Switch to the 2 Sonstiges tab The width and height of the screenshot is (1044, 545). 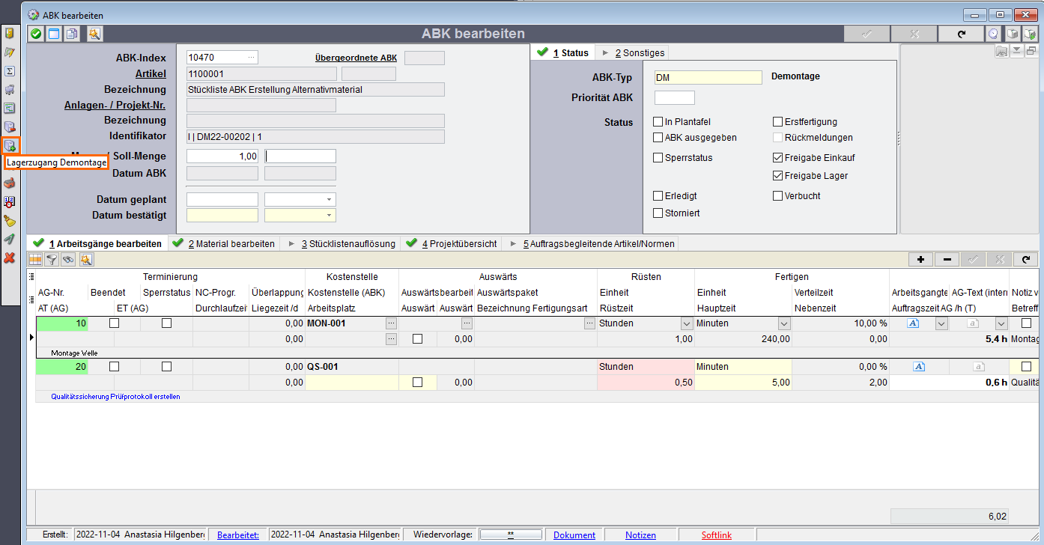(632, 52)
